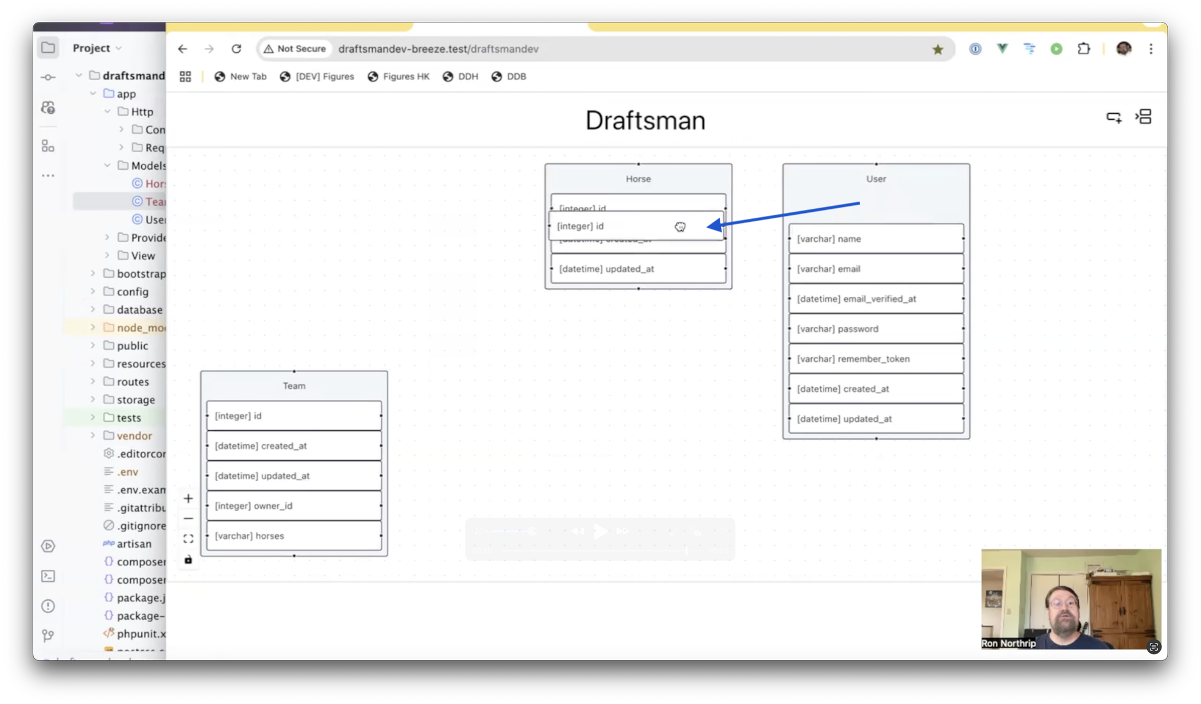Reload the page in the browser
Viewport: 1201px width, 704px height.
pos(236,49)
